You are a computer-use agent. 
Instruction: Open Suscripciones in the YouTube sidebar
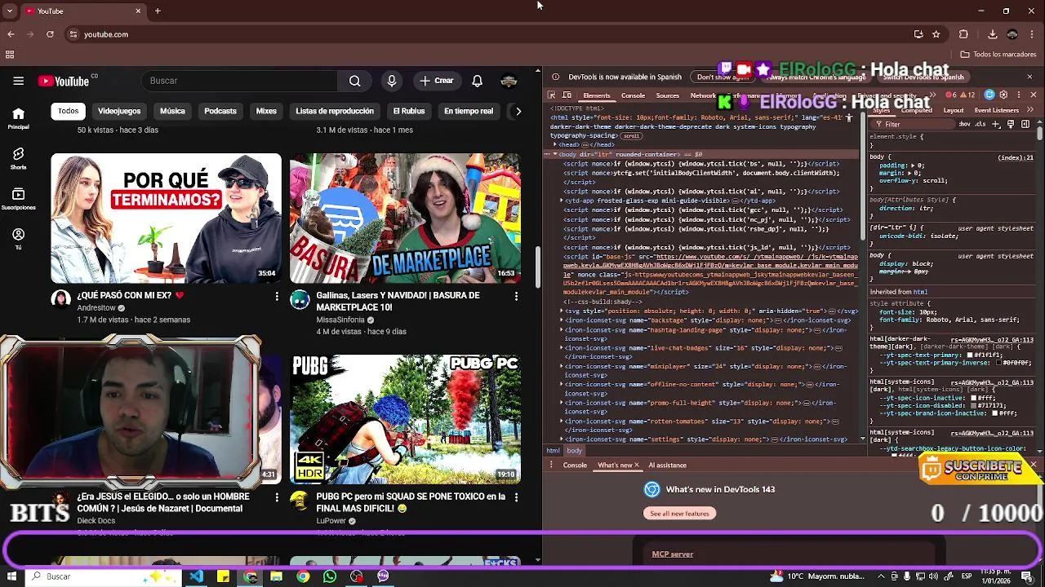18,198
